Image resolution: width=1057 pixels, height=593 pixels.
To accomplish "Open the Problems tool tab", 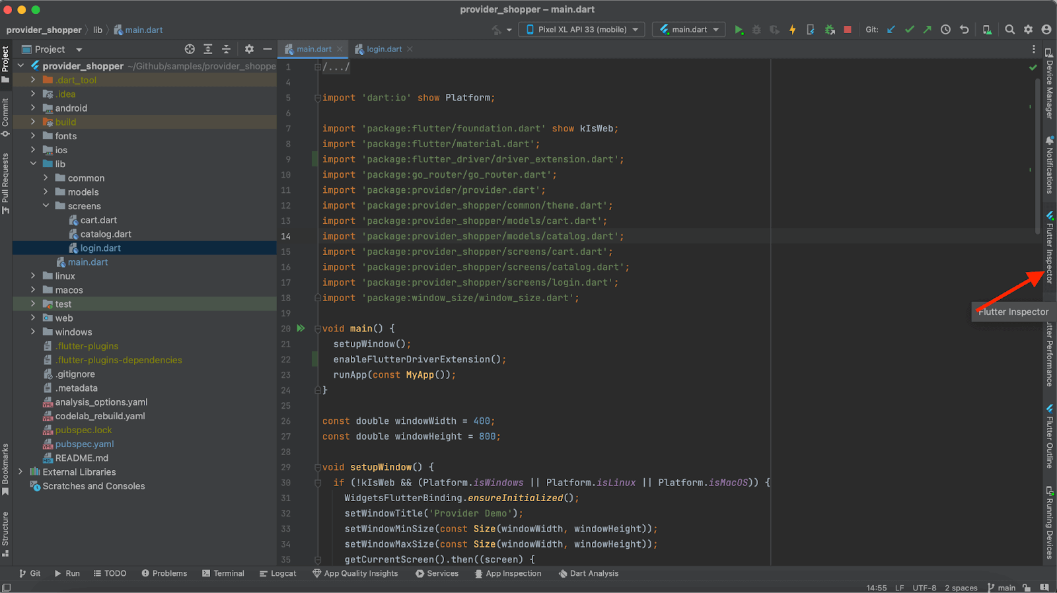I will click(x=164, y=573).
